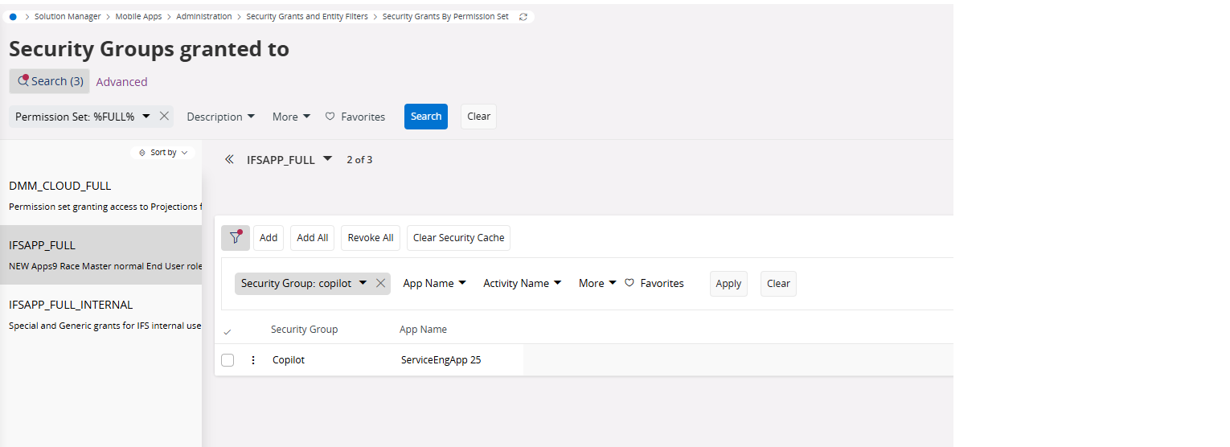Viewport: 1230px width, 447px height.
Task: Go to Mobile Apps in breadcrumb
Action: coord(138,17)
